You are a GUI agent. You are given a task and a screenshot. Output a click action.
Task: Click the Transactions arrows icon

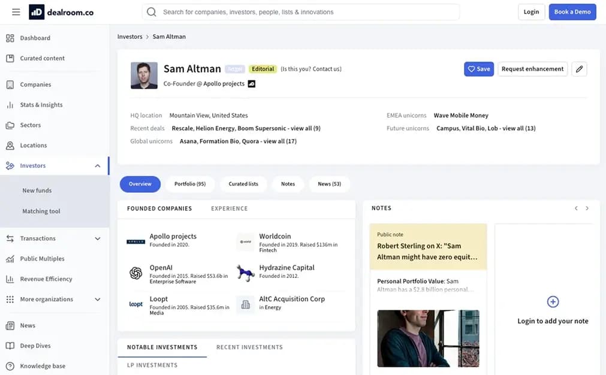(x=10, y=238)
